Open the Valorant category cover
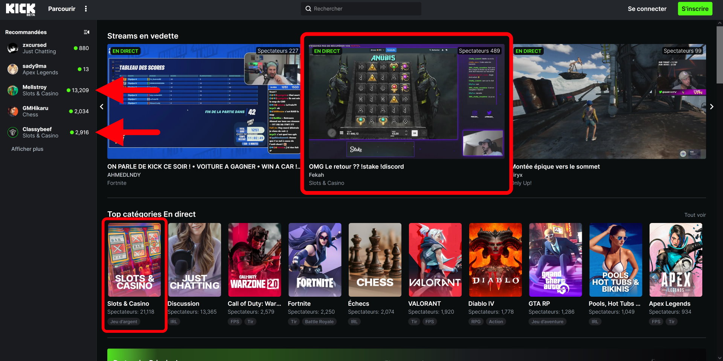Viewport: 723px width, 361px height. pyautogui.click(x=435, y=260)
